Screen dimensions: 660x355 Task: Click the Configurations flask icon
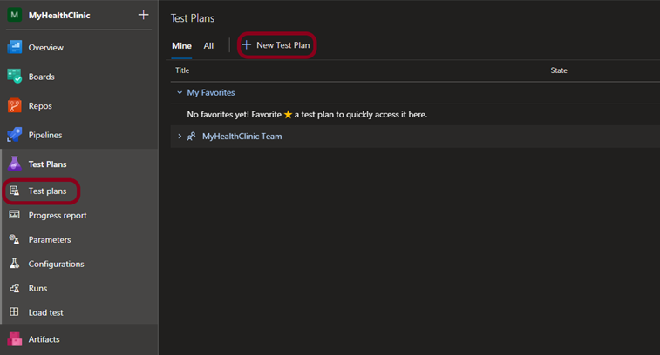click(14, 264)
